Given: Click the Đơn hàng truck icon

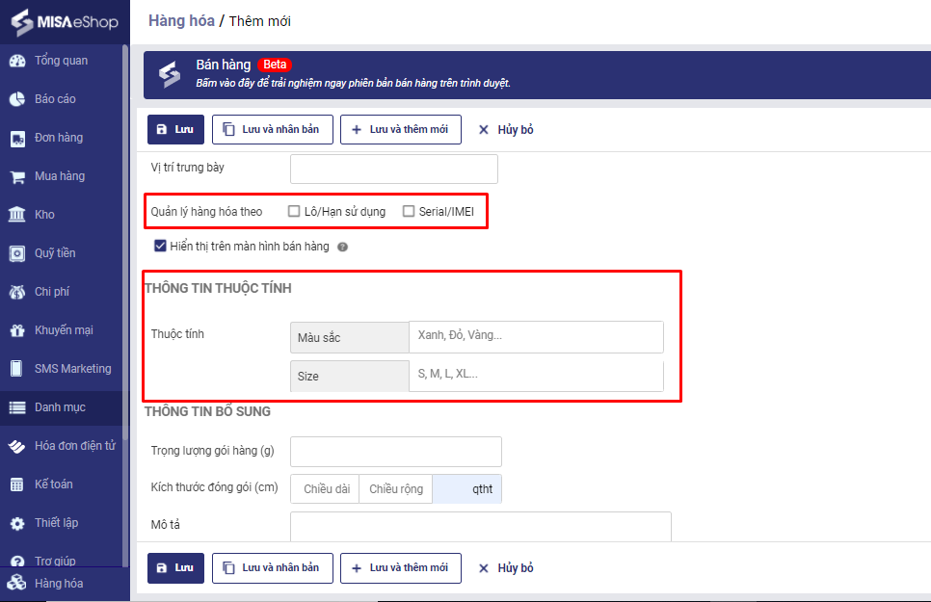Looking at the screenshot, I should pyautogui.click(x=17, y=139).
